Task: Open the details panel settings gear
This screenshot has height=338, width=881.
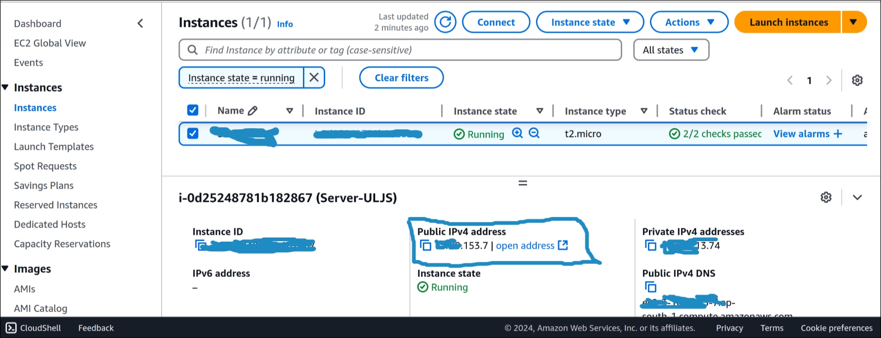Action: click(826, 197)
